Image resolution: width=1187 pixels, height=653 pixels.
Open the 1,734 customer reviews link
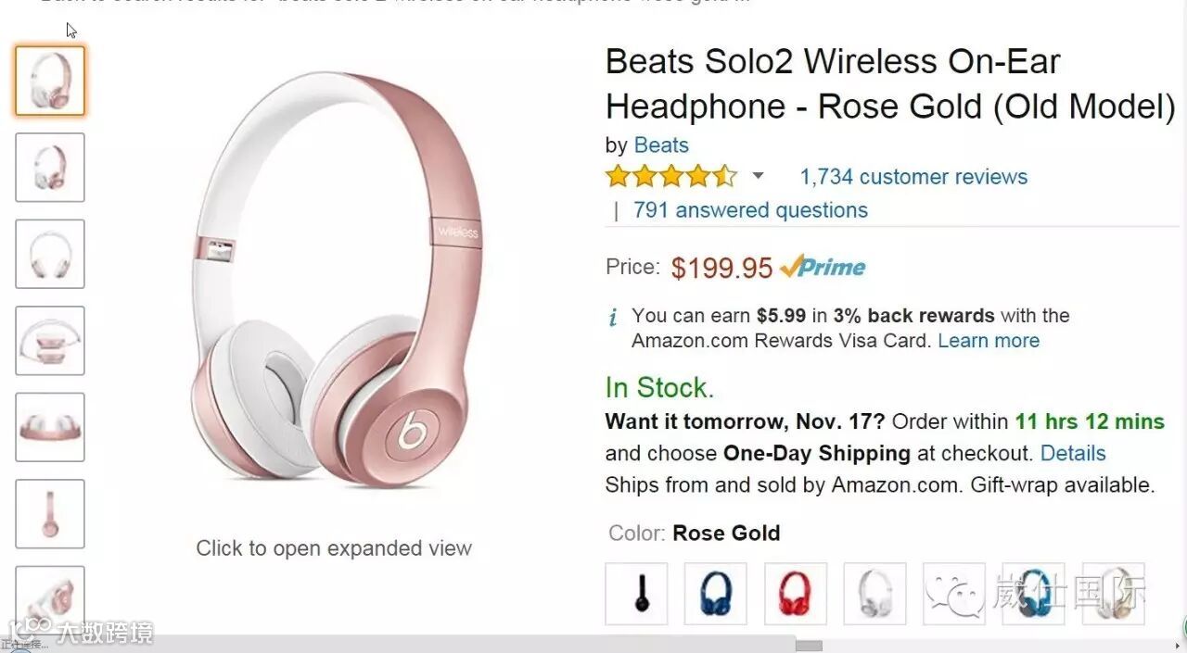pyautogui.click(x=913, y=177)
